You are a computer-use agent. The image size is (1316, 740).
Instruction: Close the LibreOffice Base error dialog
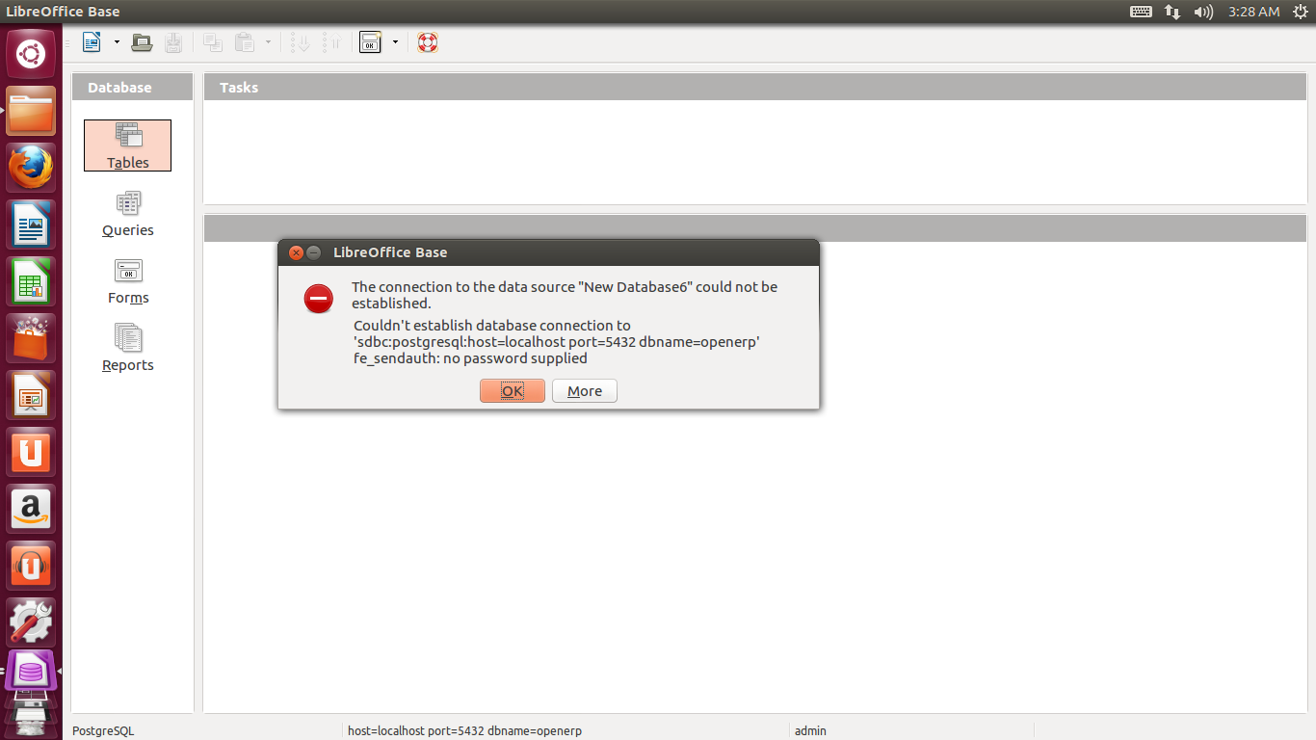coord(296,252)
